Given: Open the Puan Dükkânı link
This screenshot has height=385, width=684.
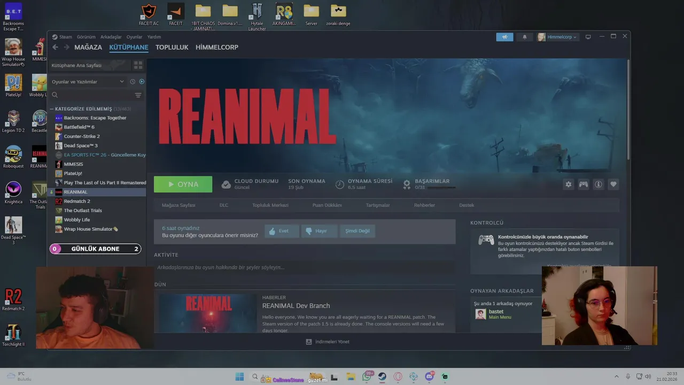Looking at the screenshot, I should (x=327, y=205).
